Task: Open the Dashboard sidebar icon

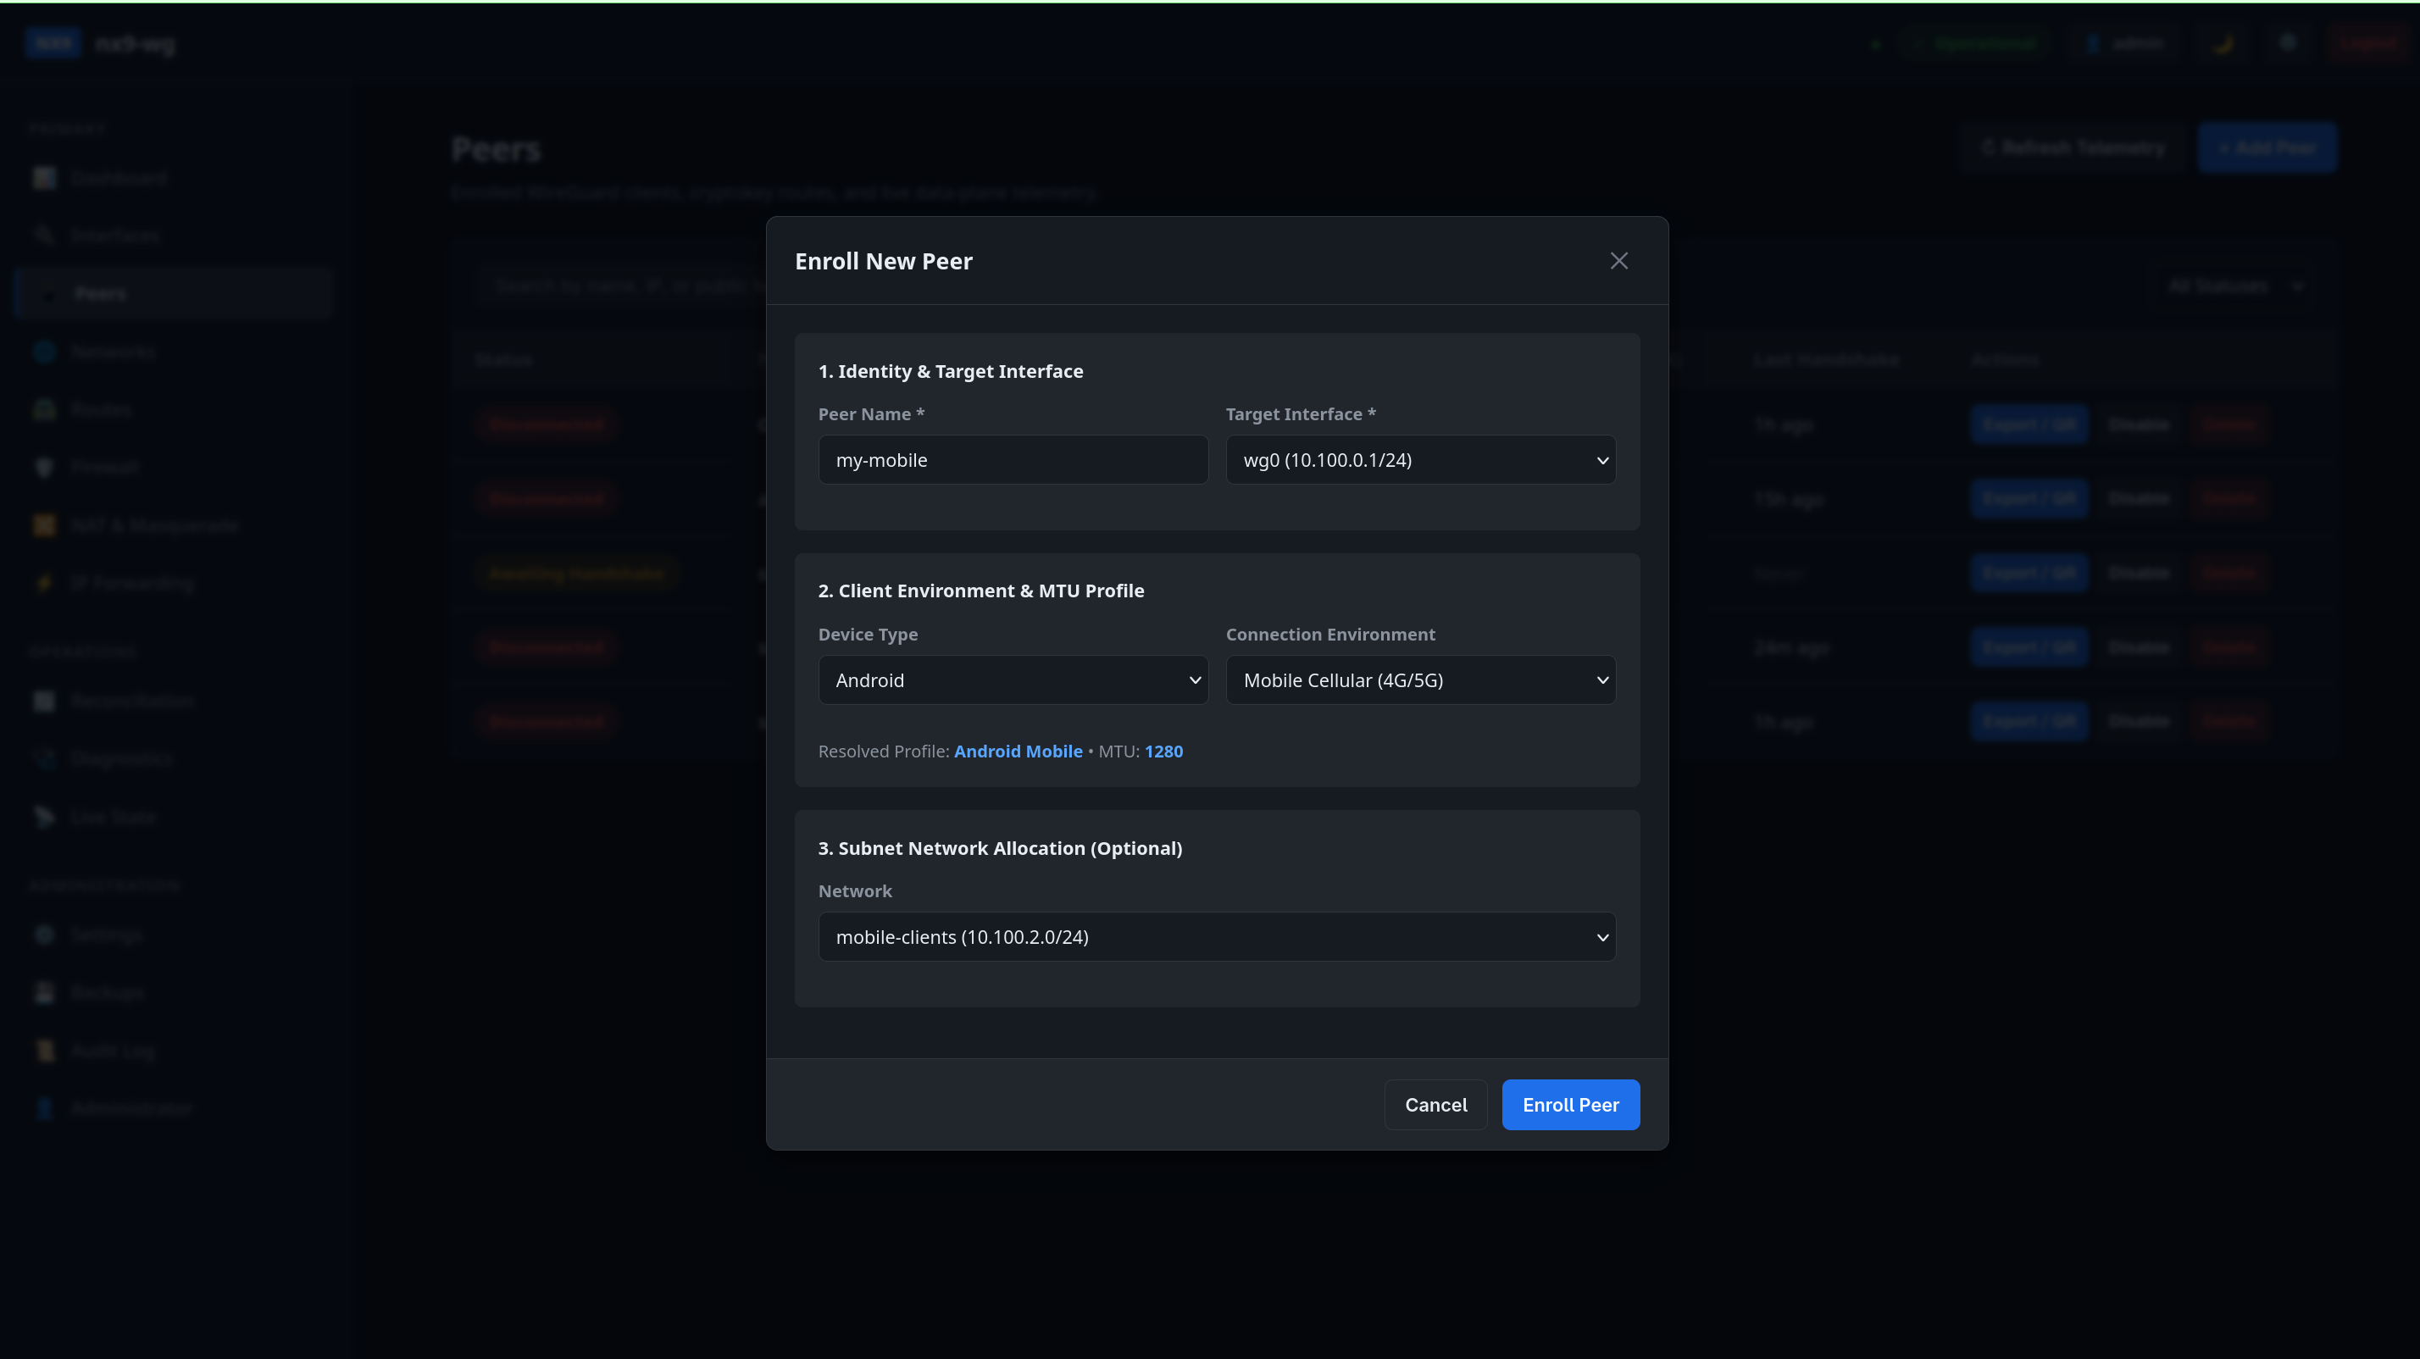Action: [x=44, y=179]
